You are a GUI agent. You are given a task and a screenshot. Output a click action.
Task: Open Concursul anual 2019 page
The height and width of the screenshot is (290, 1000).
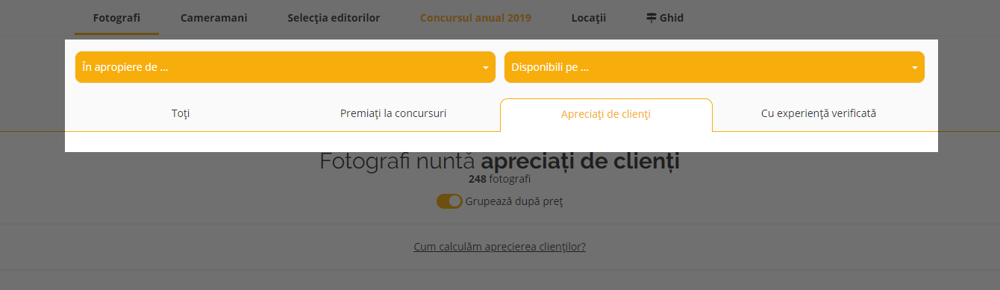point(475,18)
